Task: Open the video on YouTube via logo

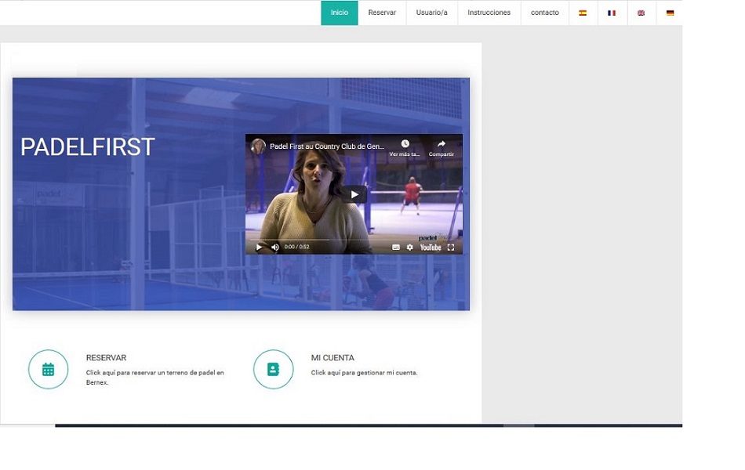Action: click(x=431, y=248)
